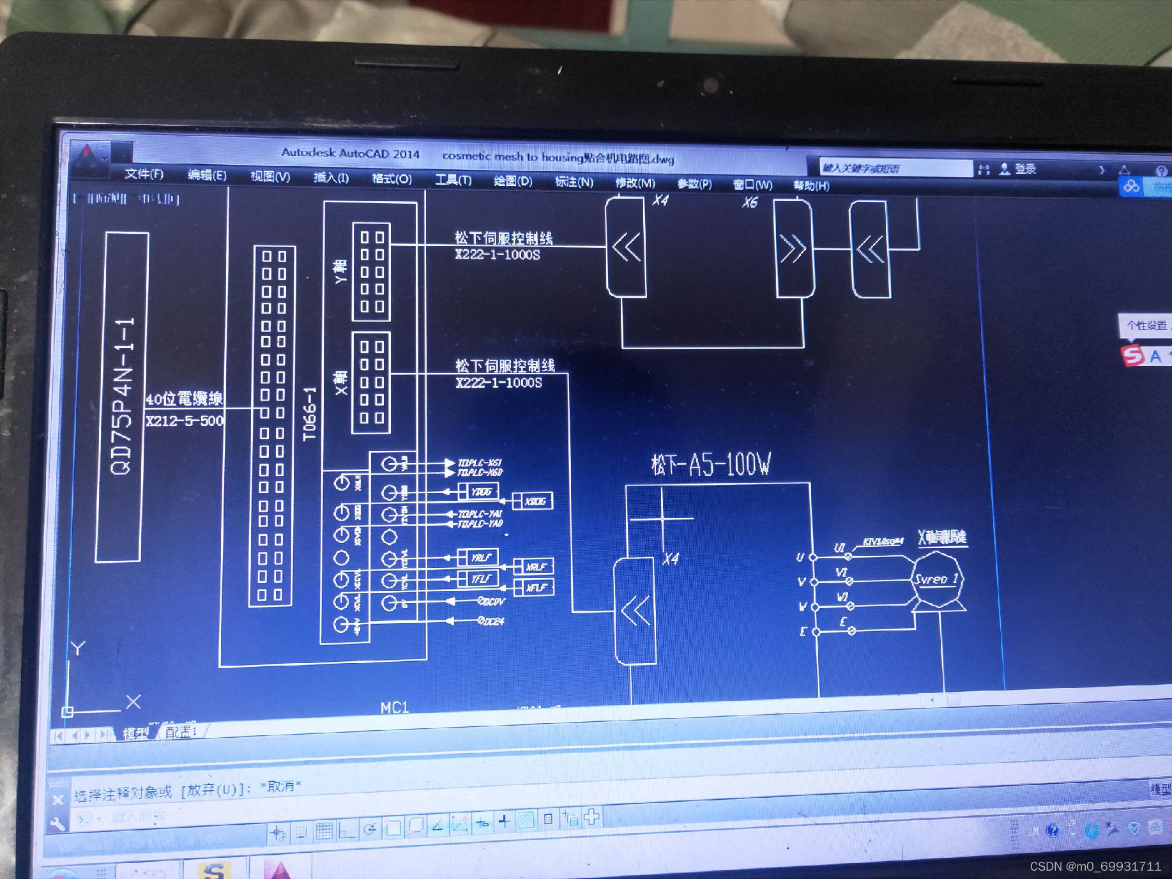Toggle Ortho Mode in status bar
This screenshot has width=1172, height=879.
pyautogui.click(x=347, y=830)
